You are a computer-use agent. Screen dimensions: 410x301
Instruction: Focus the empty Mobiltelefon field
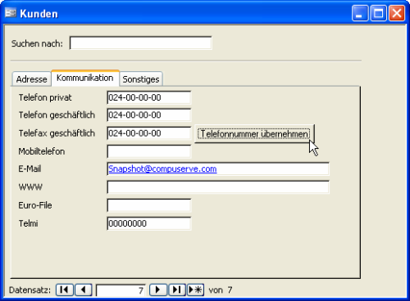(149, 151)
